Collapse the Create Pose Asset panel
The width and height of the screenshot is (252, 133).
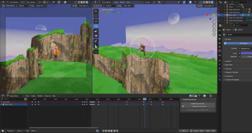182,100
